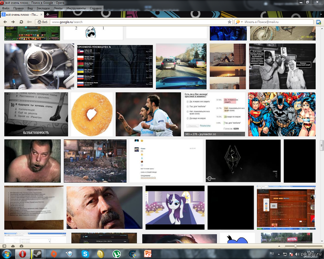Expand the tab bar dropdown arrow at right

pyautogui.click(x=321, y=14)
